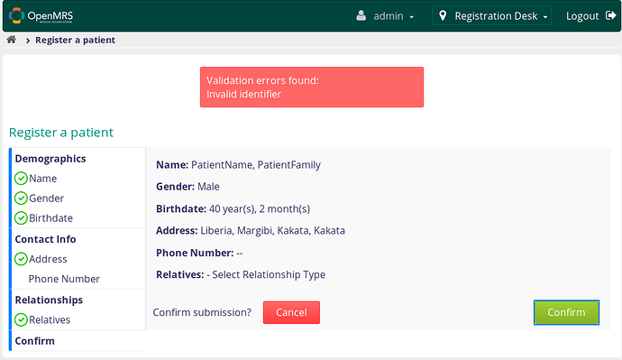This screenshot has height=360, width=622.
Task: Click the green checkmark beside Birthdate
Action: (21, 218)
